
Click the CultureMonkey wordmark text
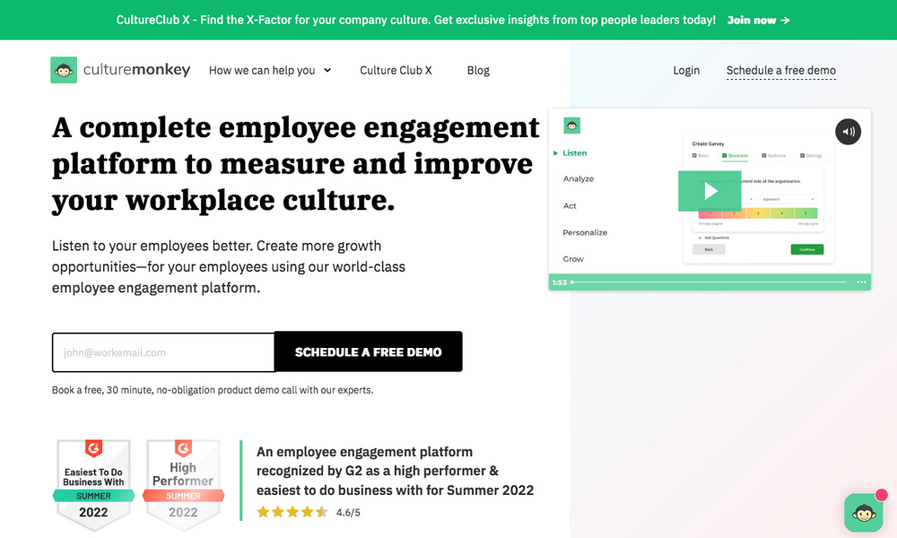click(136, 70)
